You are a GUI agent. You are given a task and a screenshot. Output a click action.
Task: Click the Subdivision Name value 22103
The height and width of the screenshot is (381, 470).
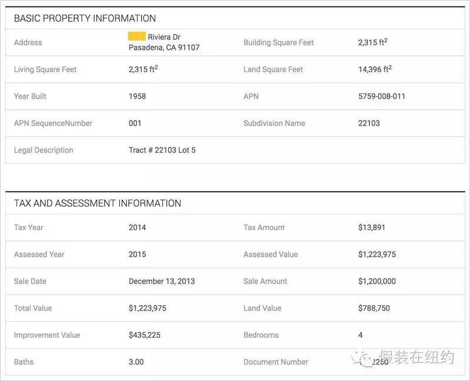369,123
